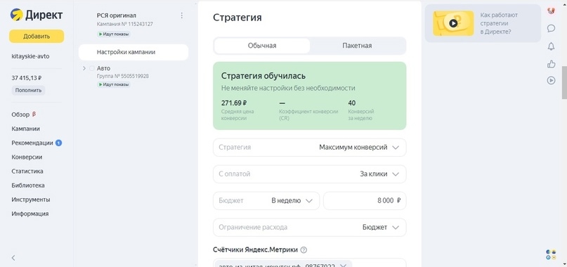Click the Авто group name

(x=103, y=68)
